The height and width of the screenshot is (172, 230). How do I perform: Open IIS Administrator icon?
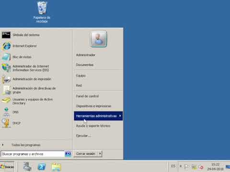click(x=6, y=68)
